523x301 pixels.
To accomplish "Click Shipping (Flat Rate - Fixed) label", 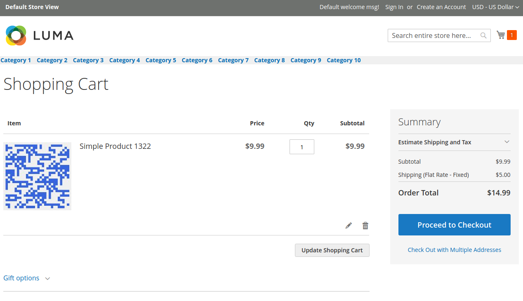I will point(433,175).
